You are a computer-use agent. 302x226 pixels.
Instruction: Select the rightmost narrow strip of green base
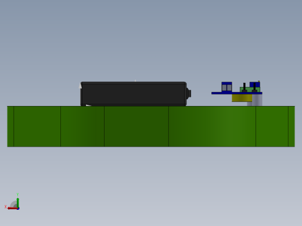(x=292, y=126)
